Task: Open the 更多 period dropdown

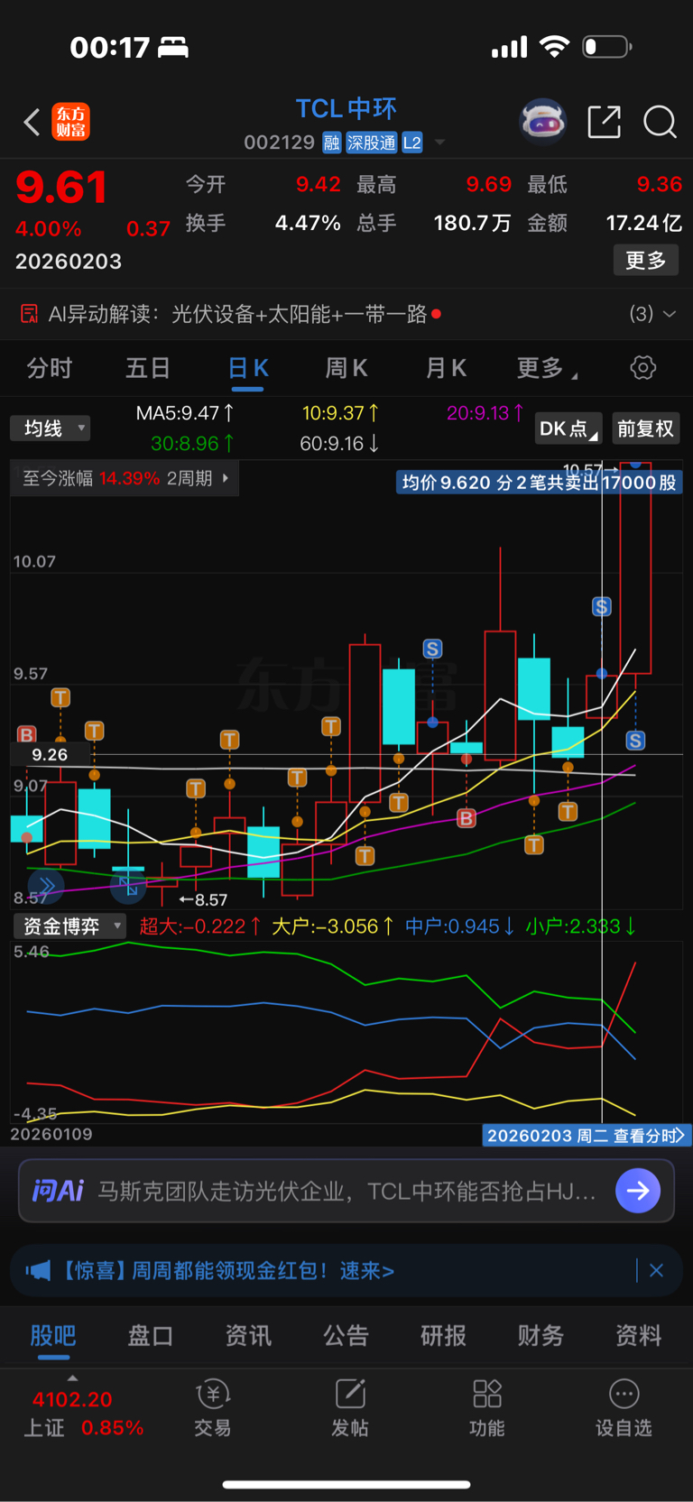Action: click(547, 368)
